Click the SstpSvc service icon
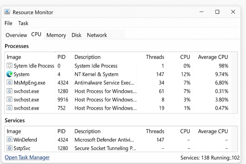The height and width of the screenshot is (164, 246). 10,148
